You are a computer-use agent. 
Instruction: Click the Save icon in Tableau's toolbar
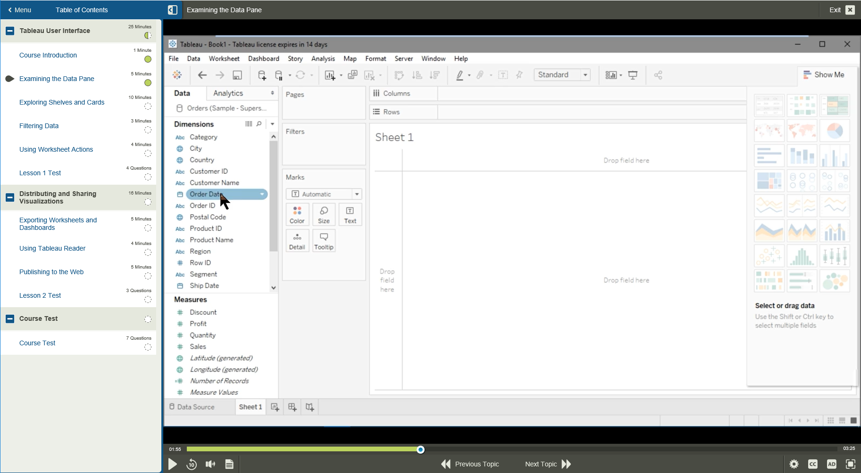(238, 74)
